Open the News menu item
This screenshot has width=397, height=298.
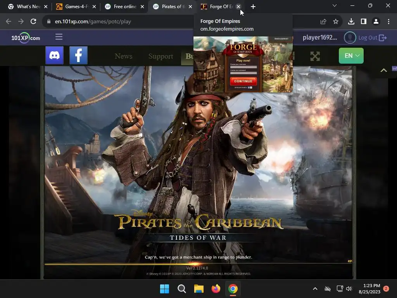124,56
